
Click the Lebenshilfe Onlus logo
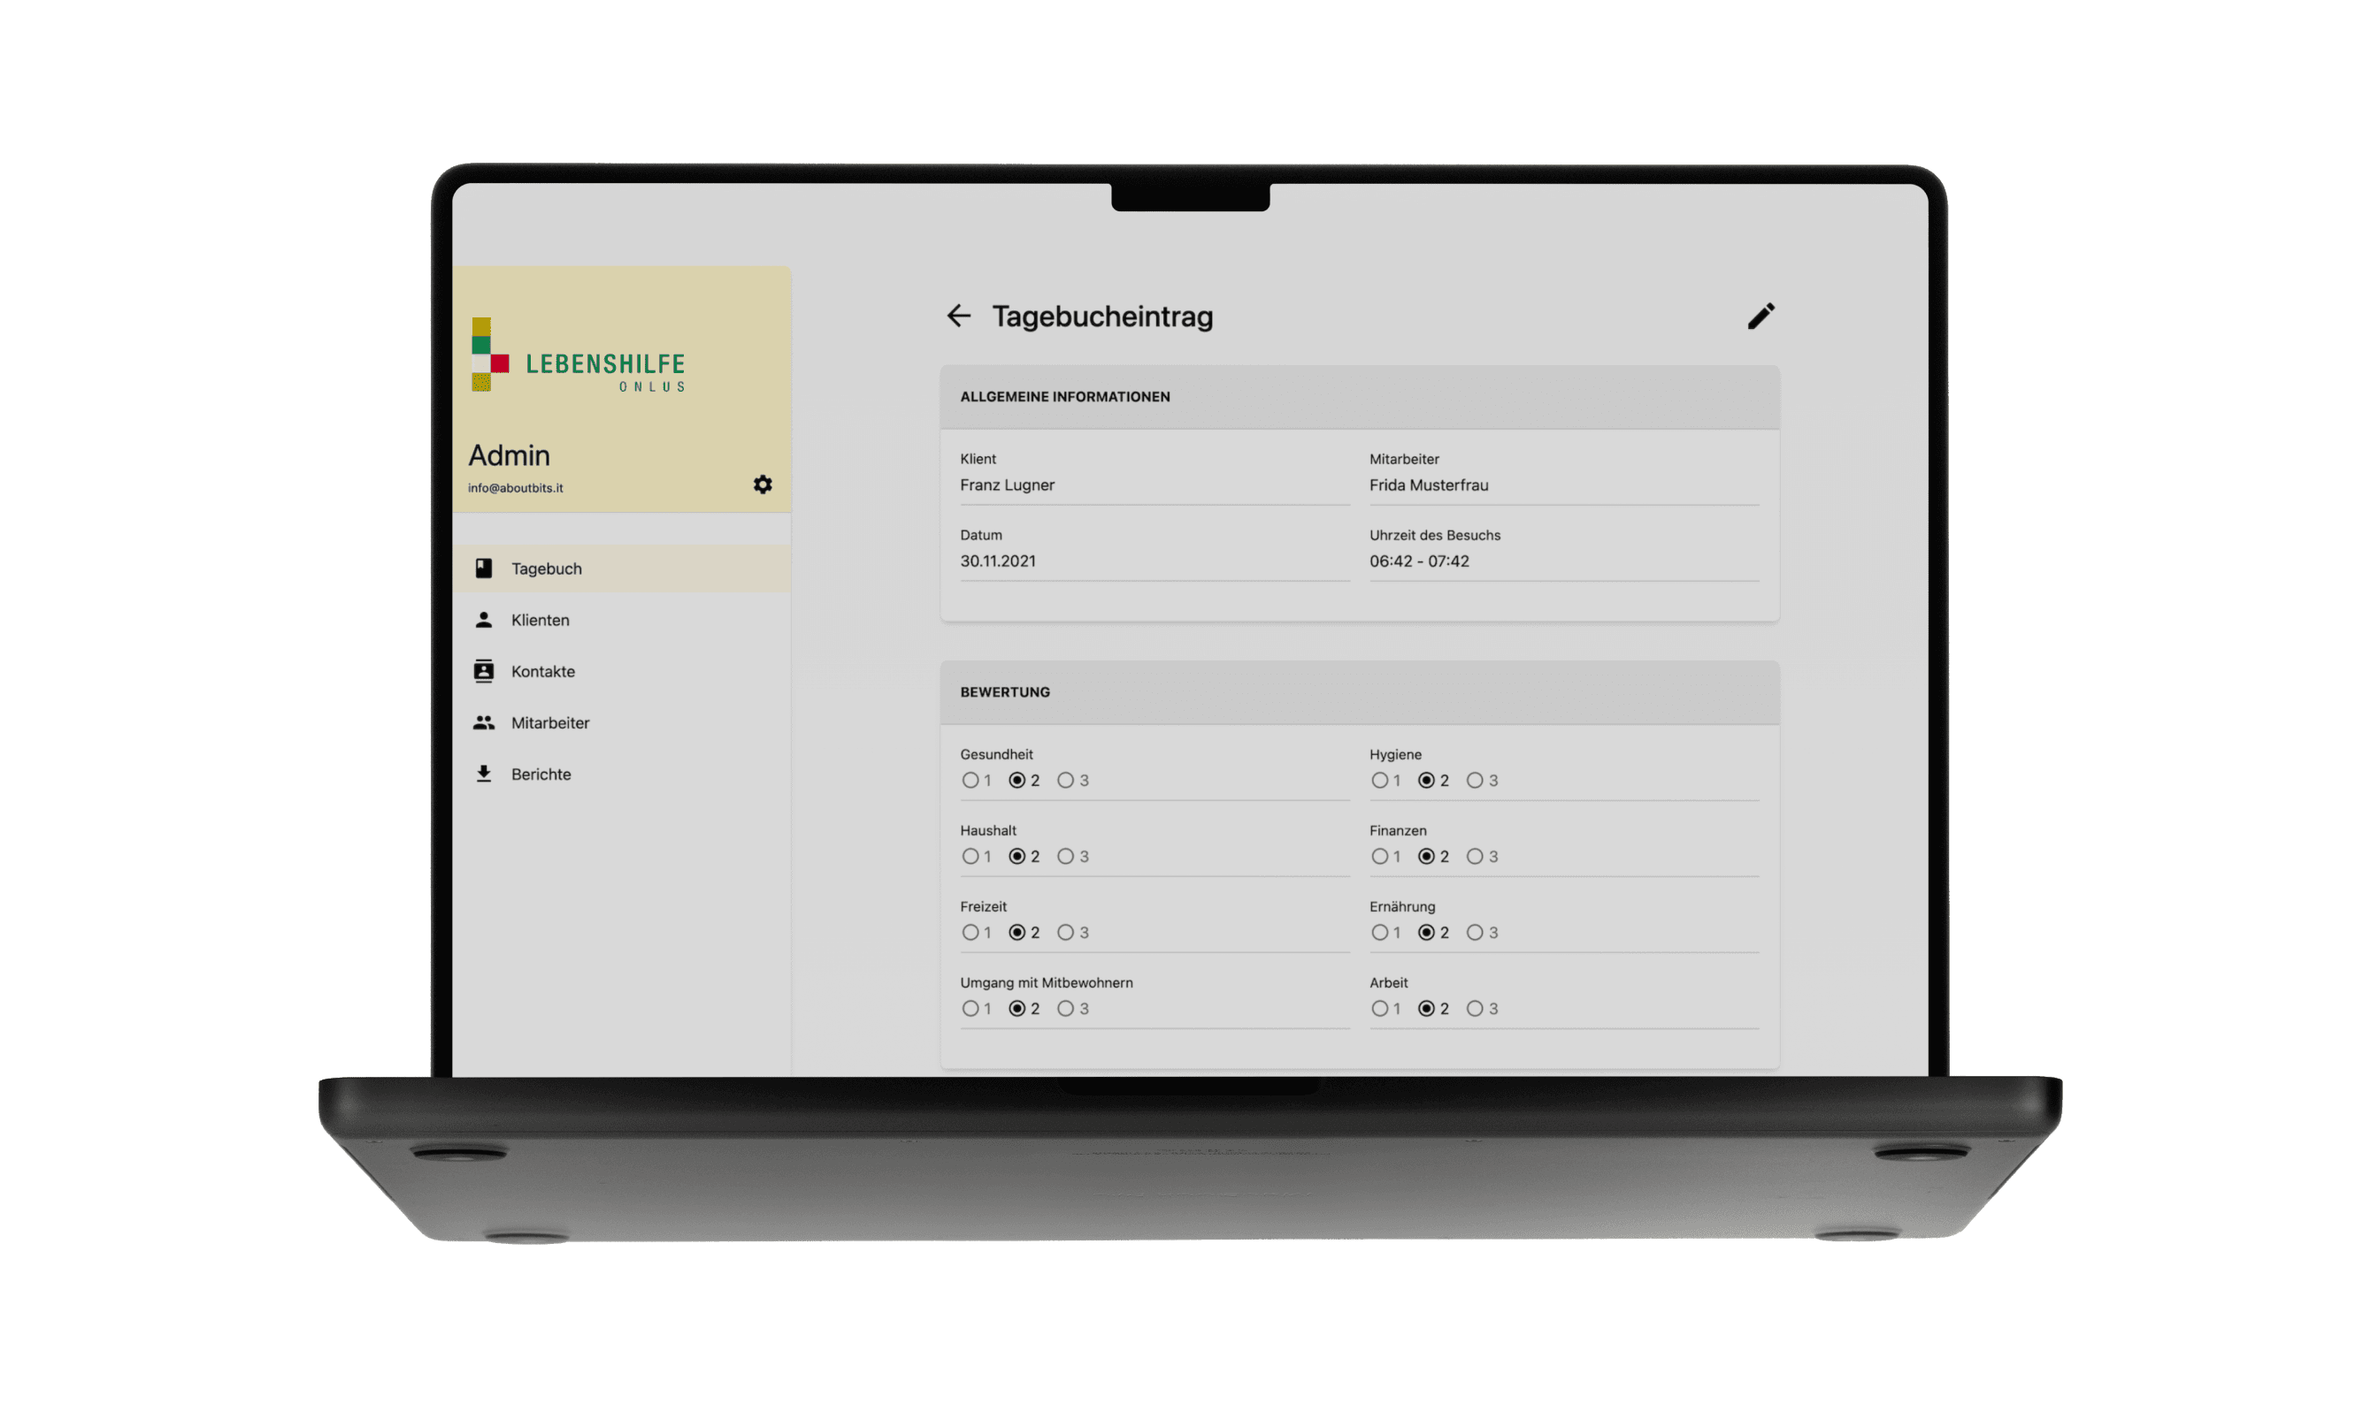579,355
